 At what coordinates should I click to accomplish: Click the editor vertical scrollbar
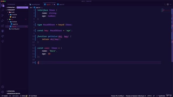click(x=172, y=35)
